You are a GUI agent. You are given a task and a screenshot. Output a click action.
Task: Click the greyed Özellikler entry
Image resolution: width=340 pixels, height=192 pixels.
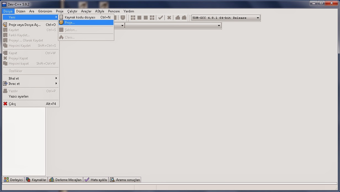(31, 71)
